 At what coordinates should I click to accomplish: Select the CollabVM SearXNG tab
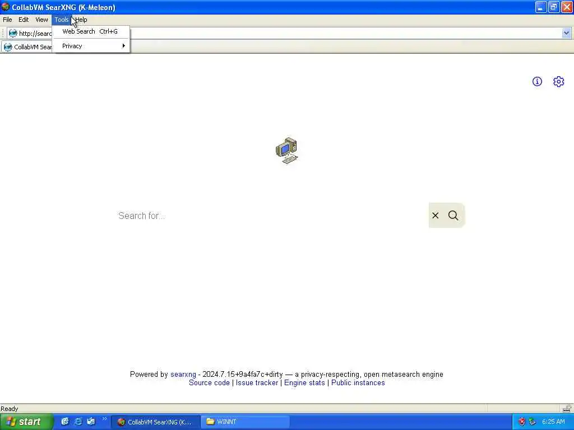[x=27, y=47]
